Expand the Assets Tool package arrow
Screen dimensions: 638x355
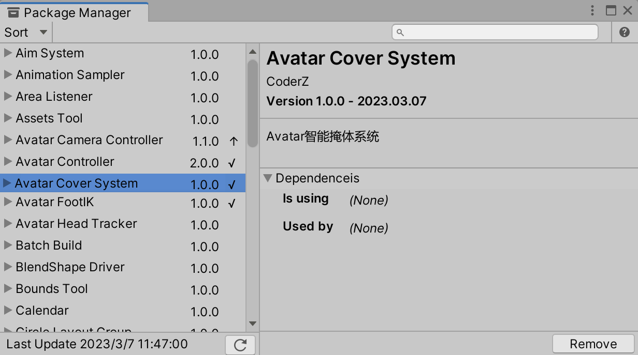coord(8,118)
